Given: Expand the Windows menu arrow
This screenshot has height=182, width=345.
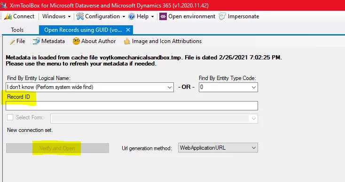Looking at the screenshot, I should tap(69, 16).
